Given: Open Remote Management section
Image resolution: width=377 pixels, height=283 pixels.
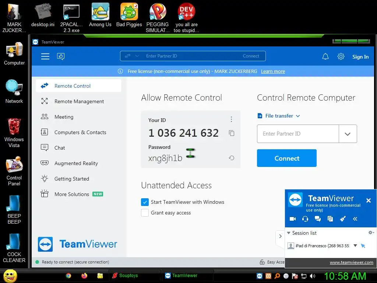Looking at the screenshot, I should (78, 101).
